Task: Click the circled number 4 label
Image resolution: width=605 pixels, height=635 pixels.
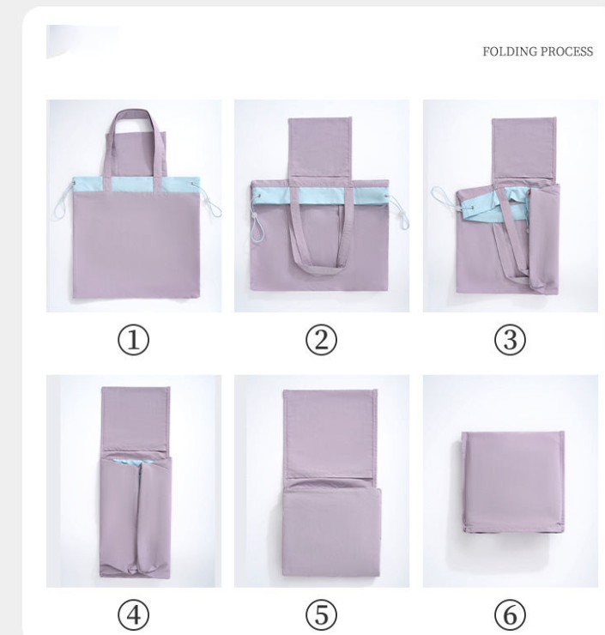Action: 134,615
